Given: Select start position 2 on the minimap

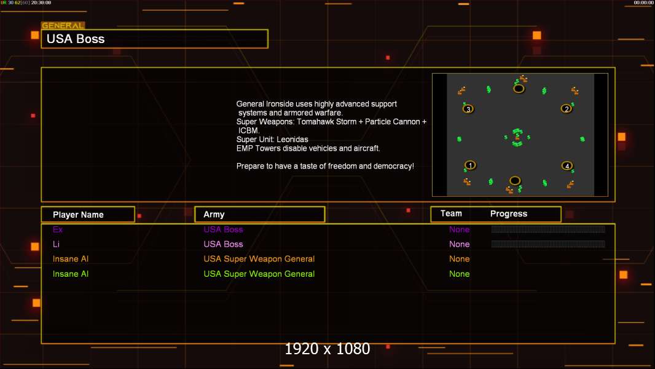Looking at the screenshot, I should 567,109.
